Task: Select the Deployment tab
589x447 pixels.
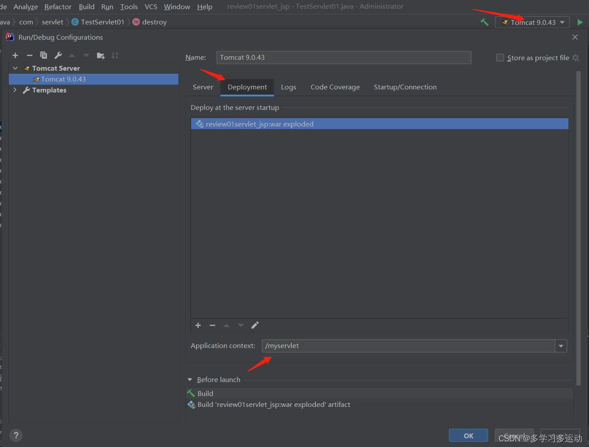Action: tap(247, 87)
